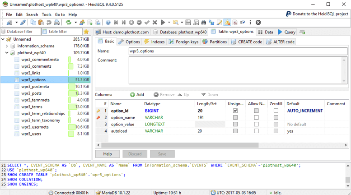Click the semicolon delimiter icon
The width and height of the screenshot is (351, 195).
click(x=250, y=23)
